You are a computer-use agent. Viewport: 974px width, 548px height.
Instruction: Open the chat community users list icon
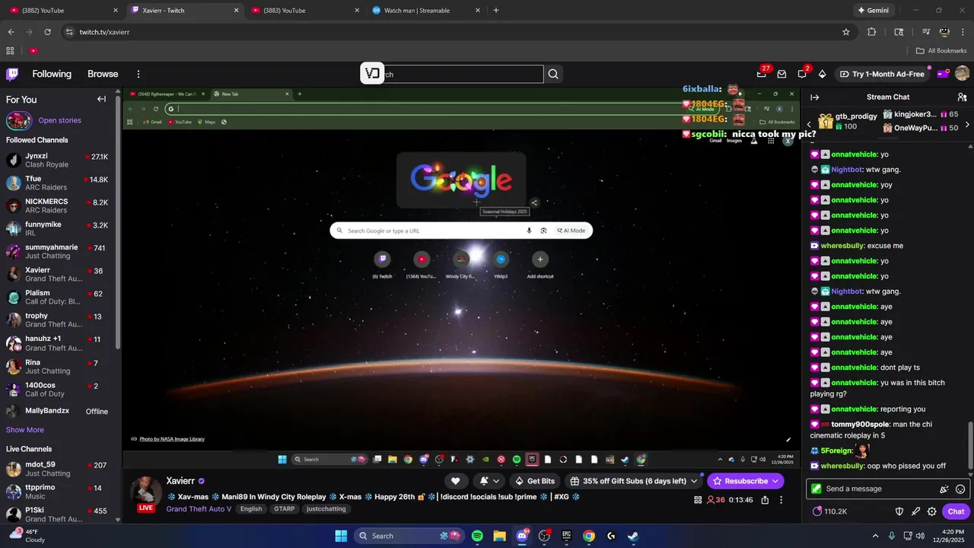click(962, 97)
